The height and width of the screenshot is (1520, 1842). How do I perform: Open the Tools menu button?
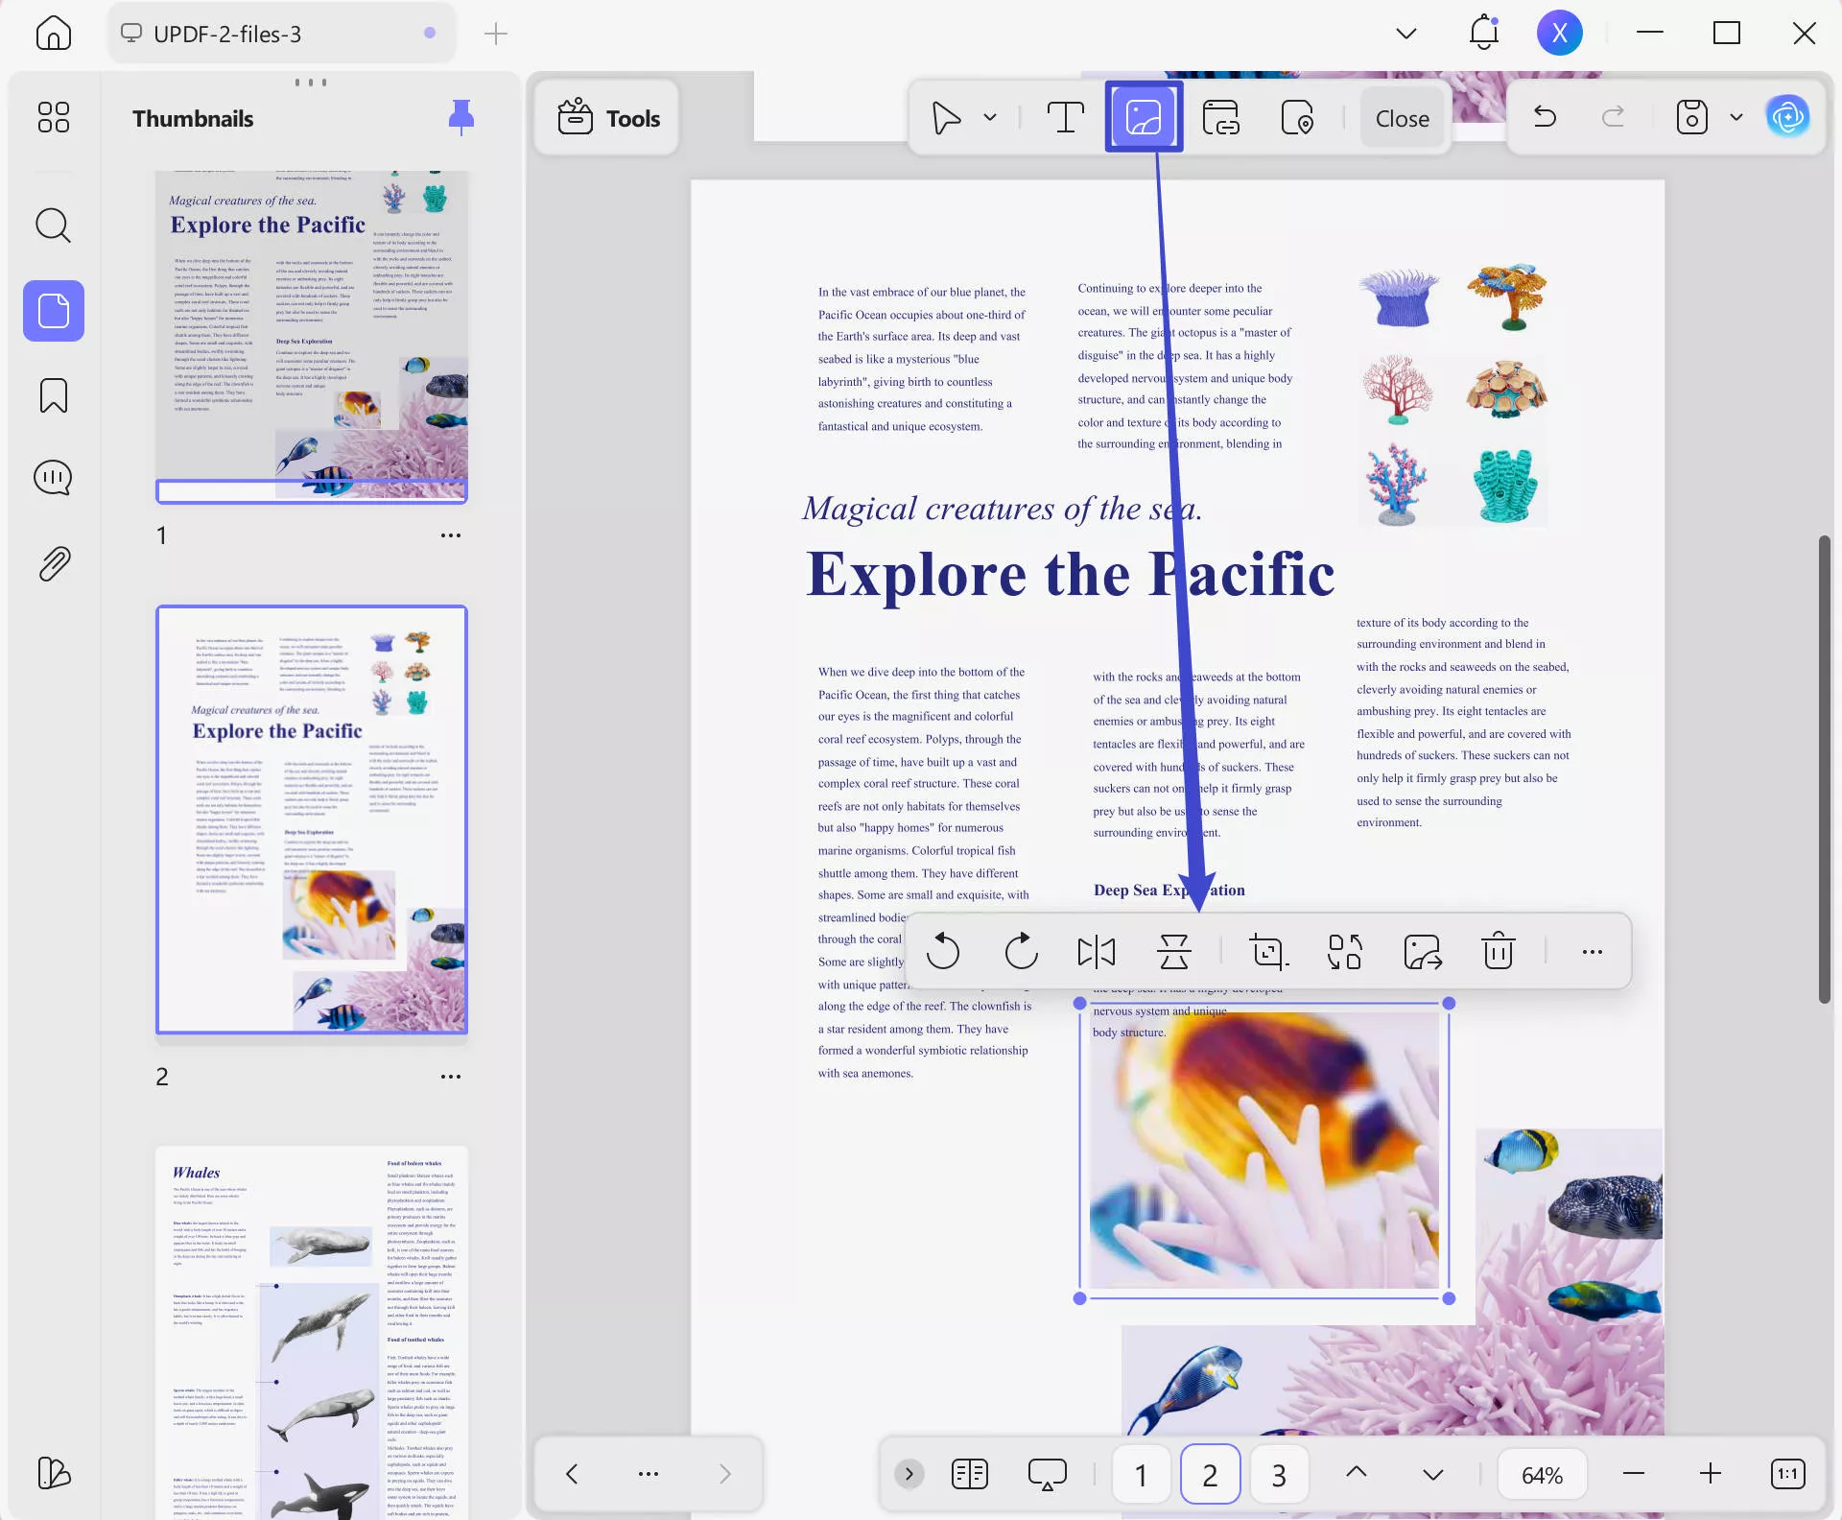608,118
